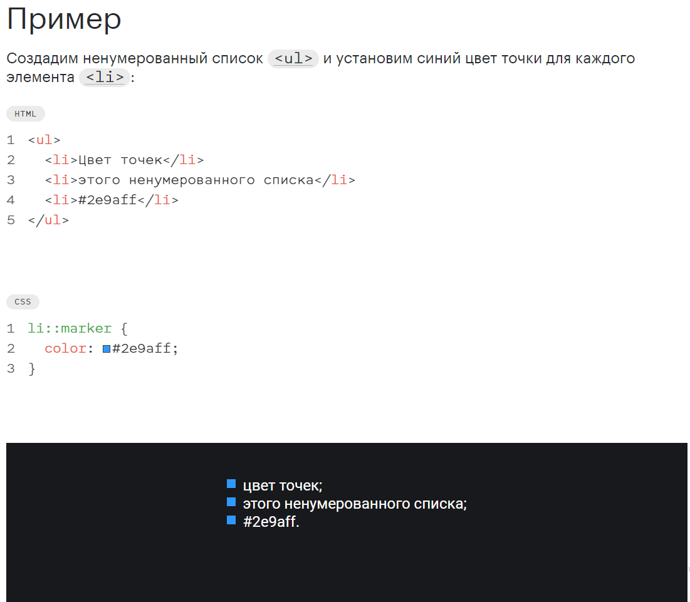Click "#2e9aff." list item in preview

pos(271,522)
